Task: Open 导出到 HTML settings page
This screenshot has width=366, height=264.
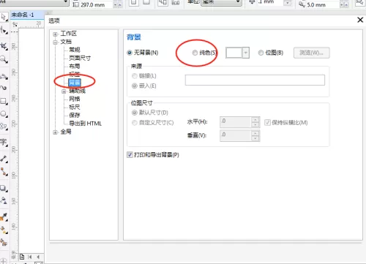Action: [x=85, y=124]
